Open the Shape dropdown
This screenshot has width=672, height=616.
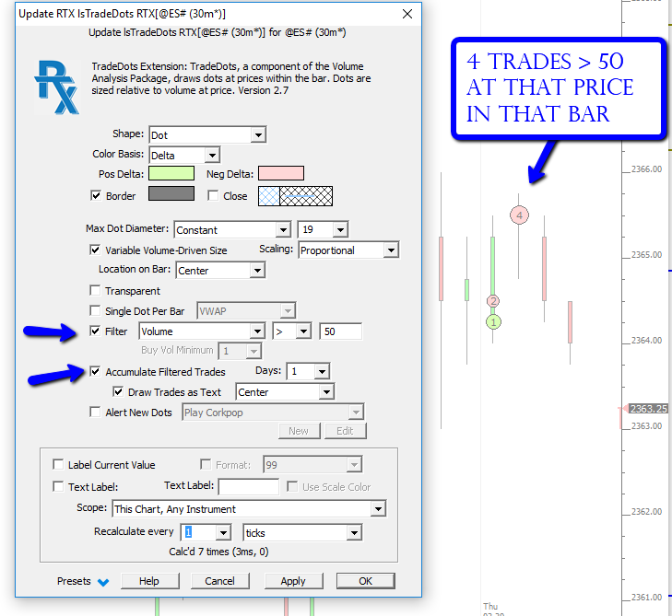coord(207,134)
